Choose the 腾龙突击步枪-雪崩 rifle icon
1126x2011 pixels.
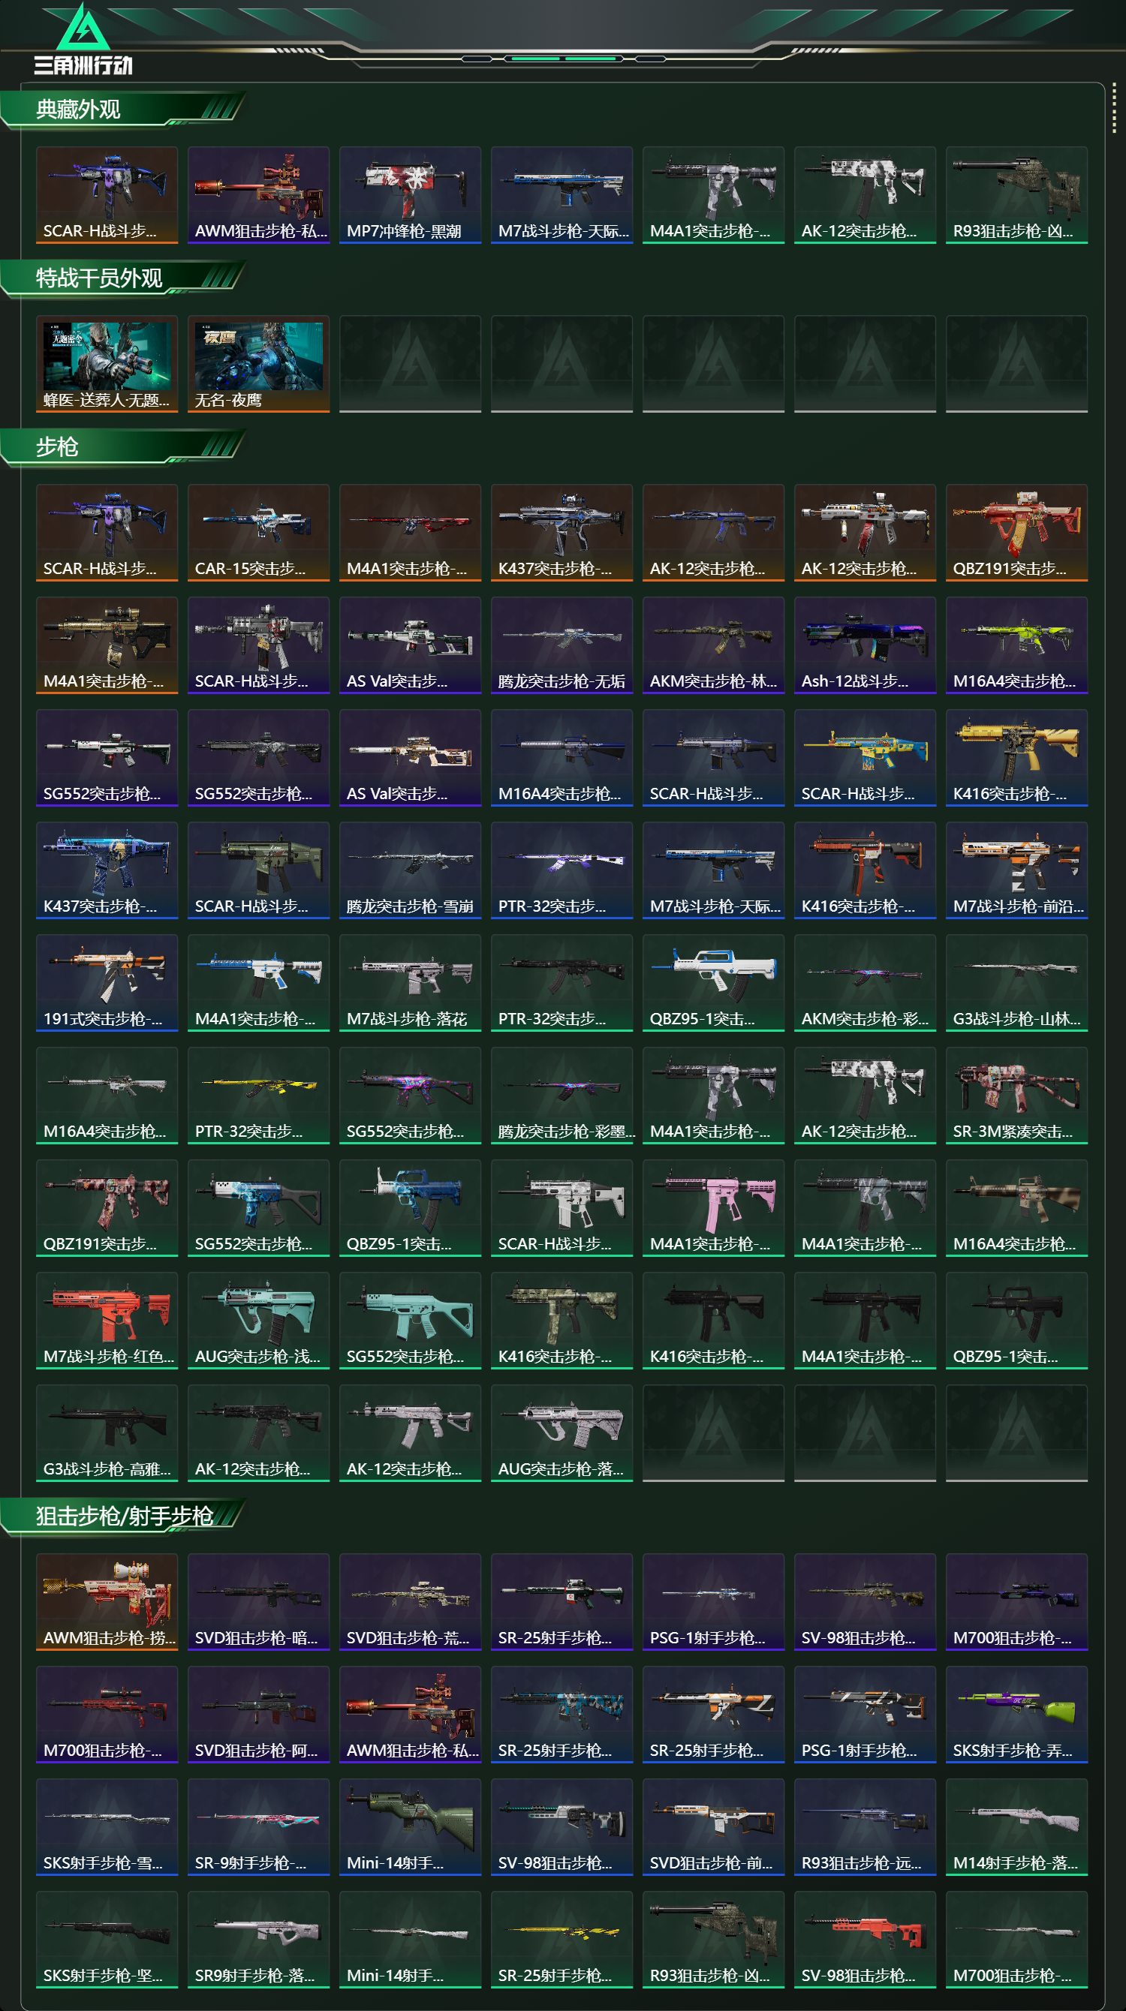[x=410, y=870]
